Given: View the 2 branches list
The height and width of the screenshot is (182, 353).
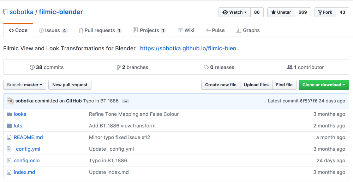Looking at the screenshot, I should 133,67.
